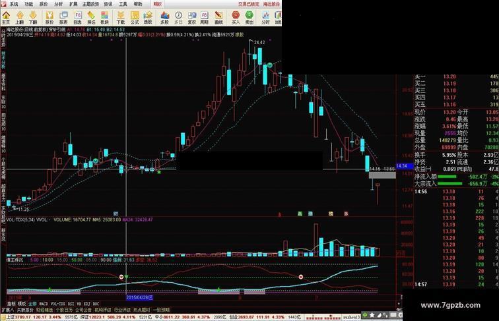This screenshot has width=499, height=321.
Task: Click the star icon in input toolbar
Action: tap(372, 315)
